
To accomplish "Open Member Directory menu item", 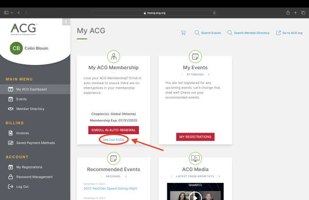I will pos(30,109).
